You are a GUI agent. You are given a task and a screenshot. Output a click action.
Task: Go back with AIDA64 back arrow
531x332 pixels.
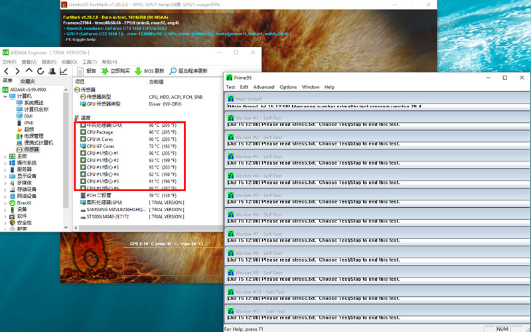[6, 71]
